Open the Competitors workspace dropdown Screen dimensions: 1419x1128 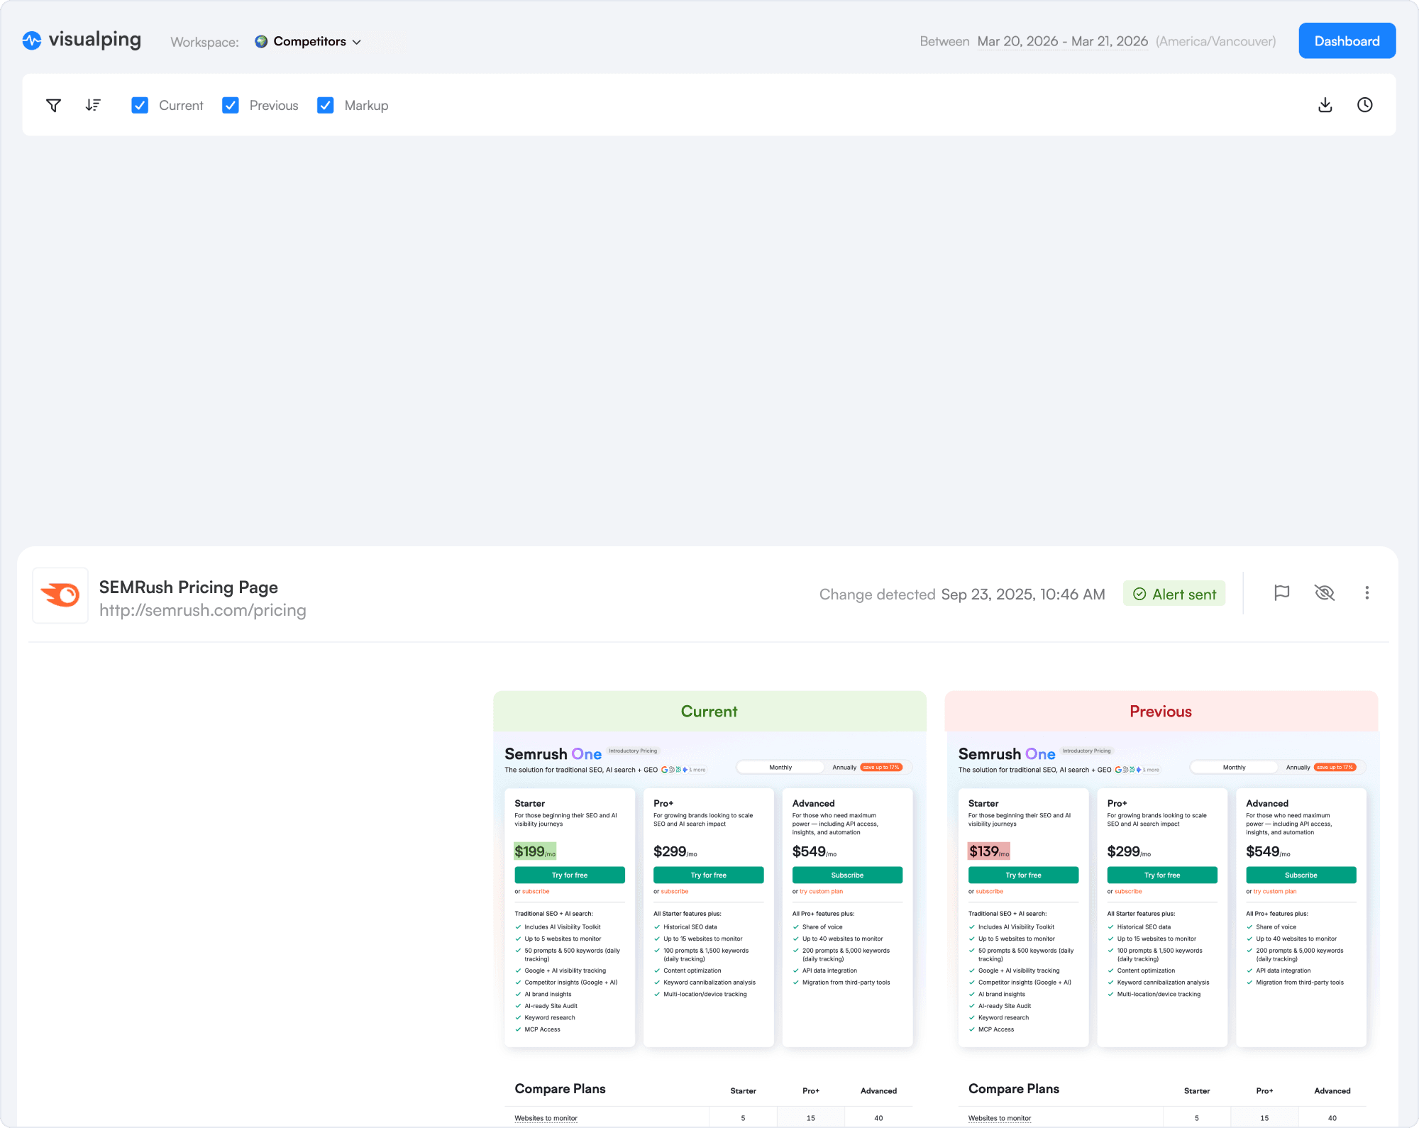(309, 41)
